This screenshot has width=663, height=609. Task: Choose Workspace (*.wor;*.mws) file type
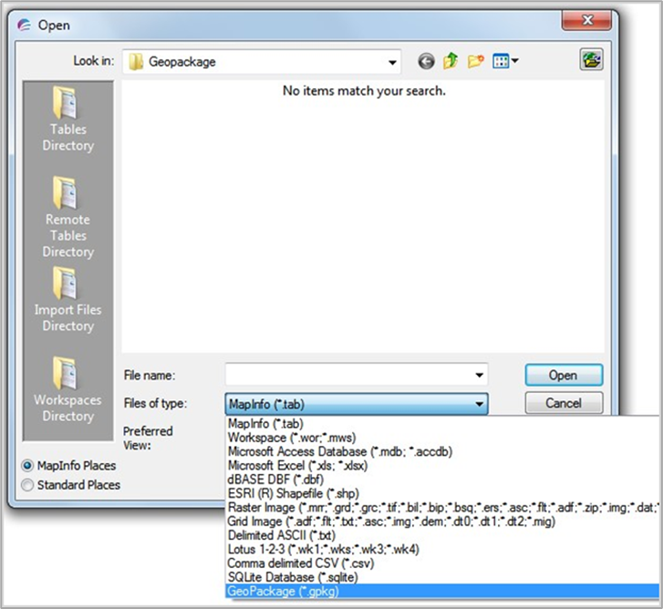click(x=442, y=438)
